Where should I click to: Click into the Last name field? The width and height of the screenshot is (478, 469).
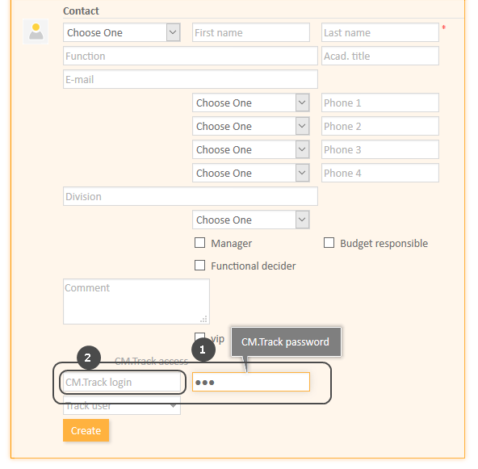[x=380, y=32]
